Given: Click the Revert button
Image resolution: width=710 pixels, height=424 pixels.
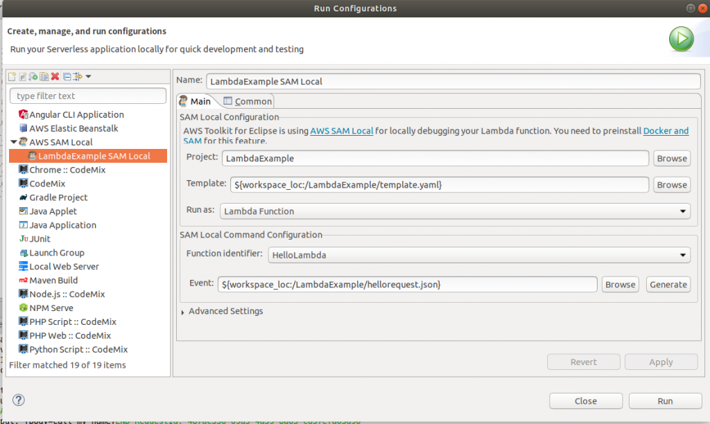Looking at the screenshot, I should (583, 362).
